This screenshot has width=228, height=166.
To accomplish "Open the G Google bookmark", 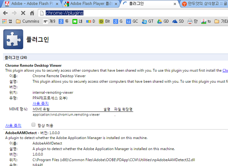I will point(118,21).
